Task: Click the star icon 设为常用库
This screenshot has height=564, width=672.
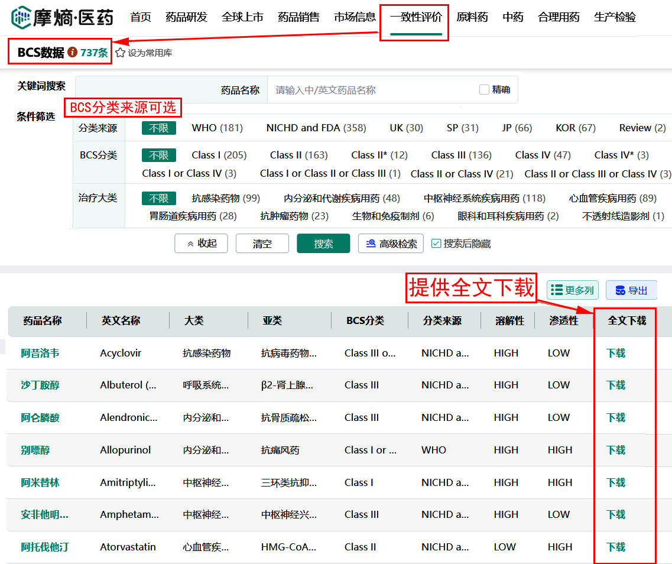Action: (121, 53)
